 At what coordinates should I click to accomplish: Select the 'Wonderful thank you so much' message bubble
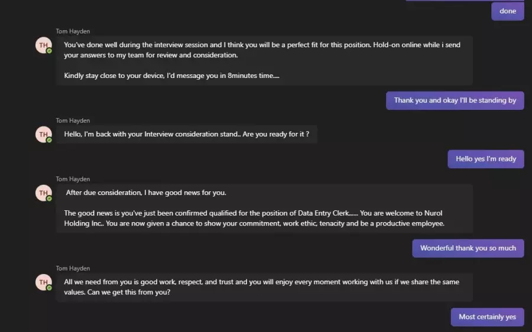[468, 248]
